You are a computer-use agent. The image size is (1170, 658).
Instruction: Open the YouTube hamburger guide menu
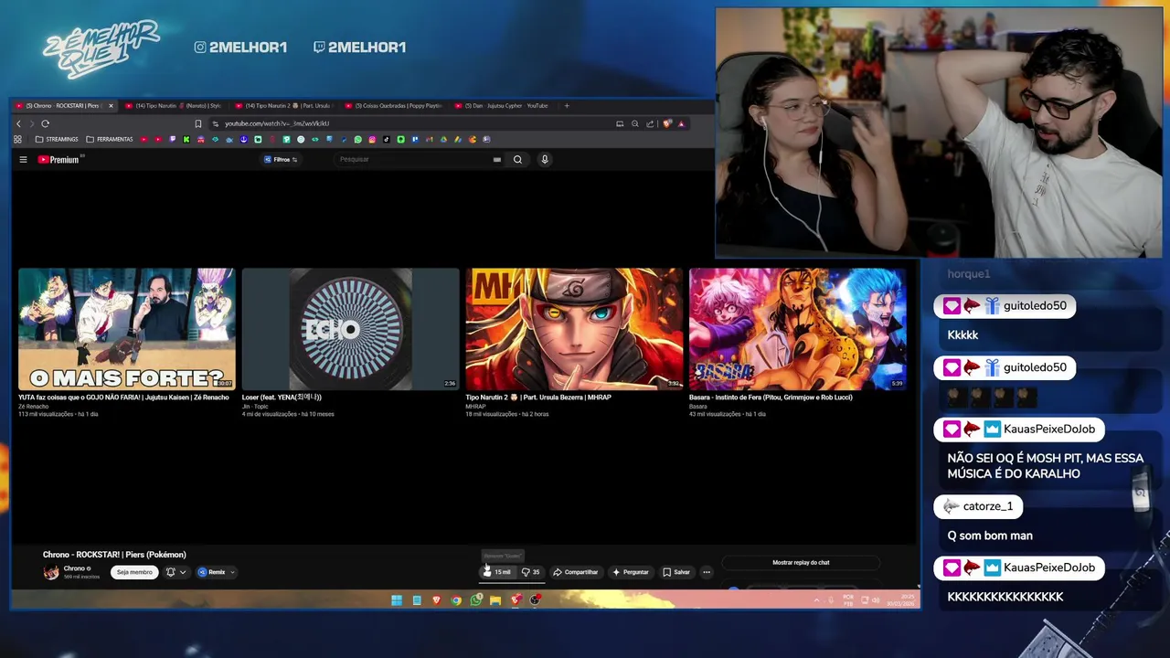[23, 159]
